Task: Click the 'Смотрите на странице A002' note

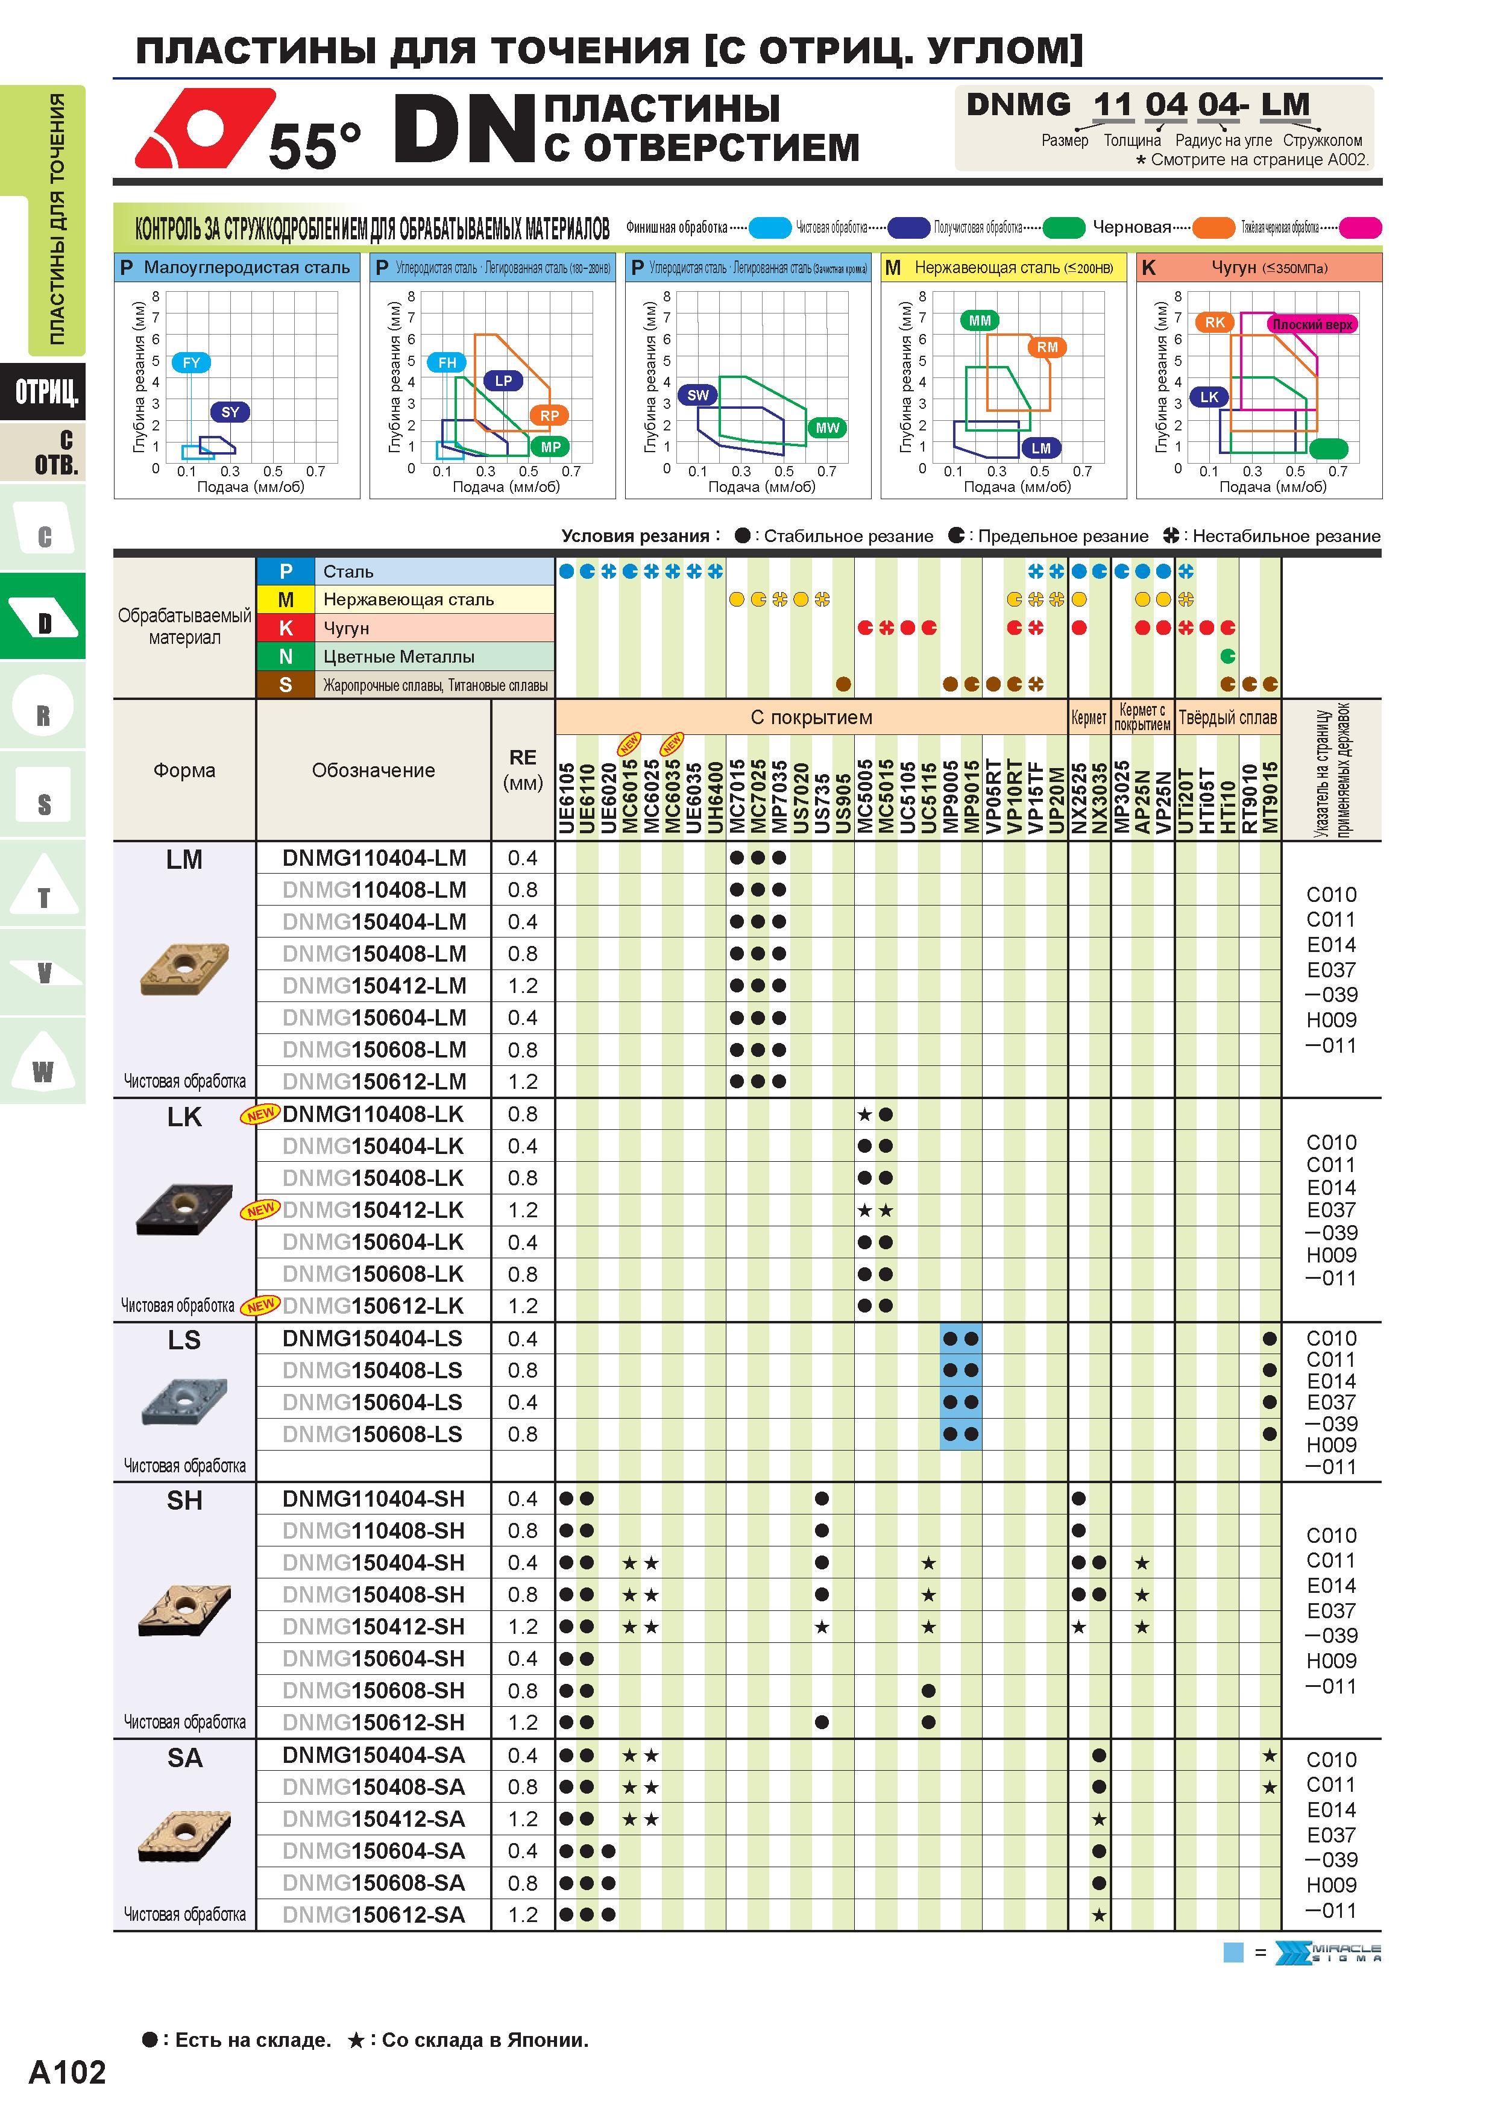Action: tap(1253, 159)
